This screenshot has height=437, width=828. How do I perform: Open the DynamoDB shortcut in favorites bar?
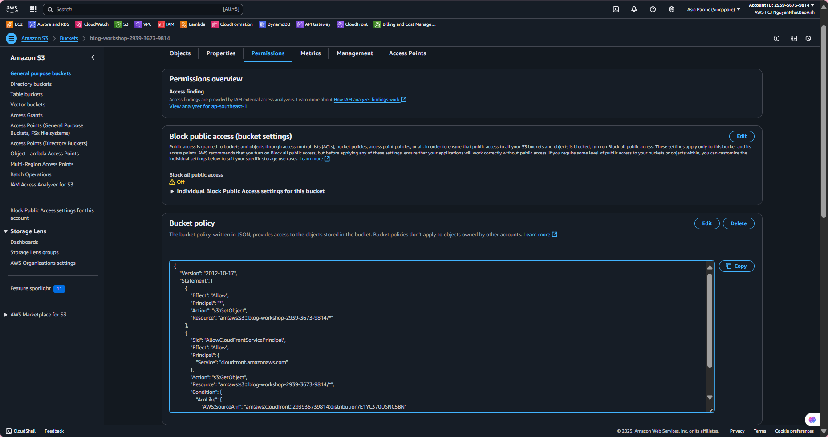275,24
